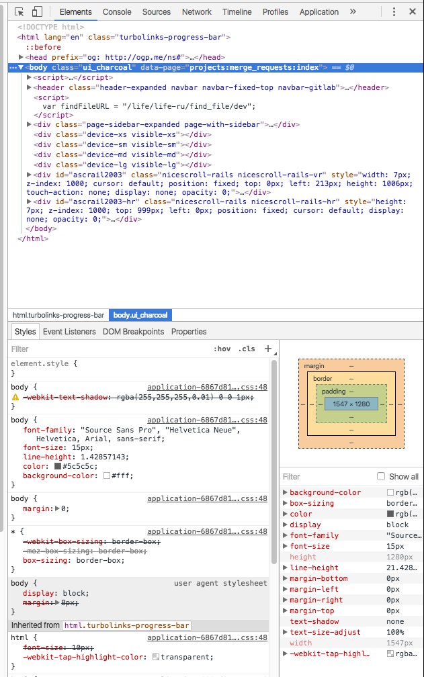Screen dimensions: 424x677
Task: Select body.ui_charcoal breadcrumb
Action: pyautogui.click(x=140, y=315)
